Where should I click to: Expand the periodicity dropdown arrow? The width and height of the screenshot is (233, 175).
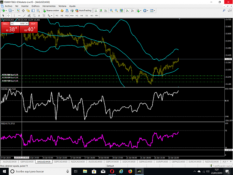148,10
